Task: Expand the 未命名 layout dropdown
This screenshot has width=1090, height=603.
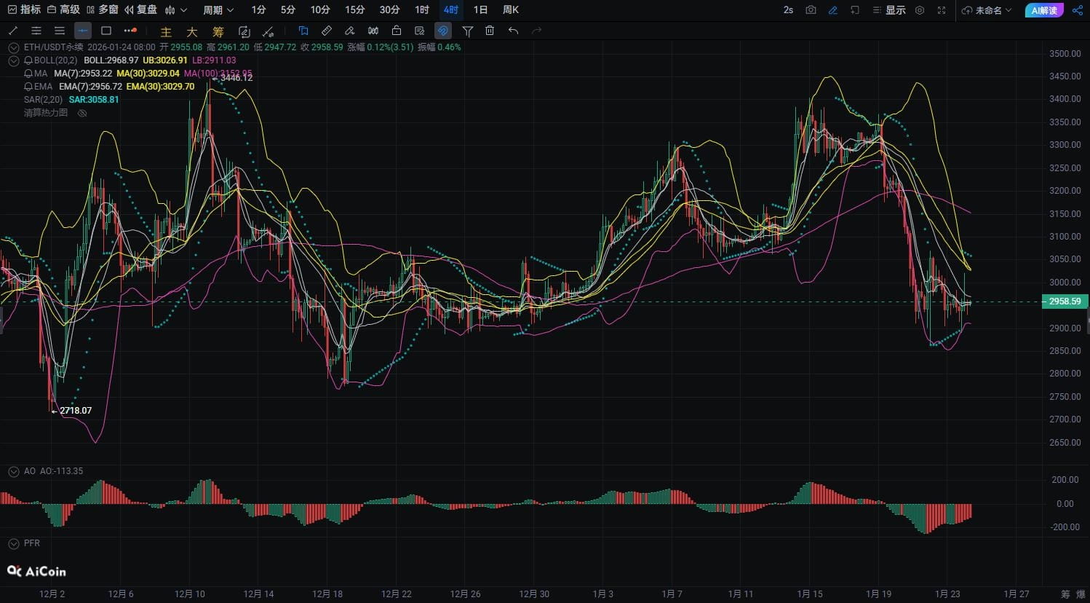Action: point(987,10)
